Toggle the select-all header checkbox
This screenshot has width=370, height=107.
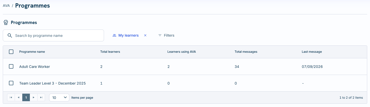(11, 52)
